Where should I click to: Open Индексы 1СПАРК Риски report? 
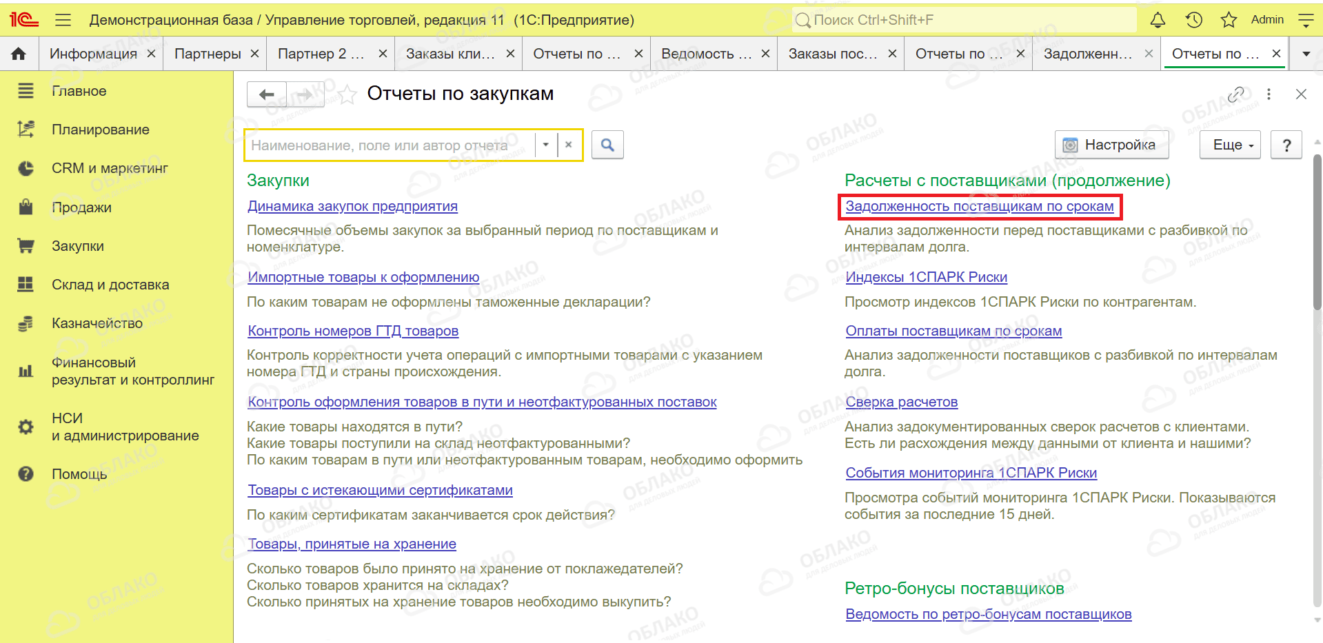pyautogui.click(x=926, y=277)
